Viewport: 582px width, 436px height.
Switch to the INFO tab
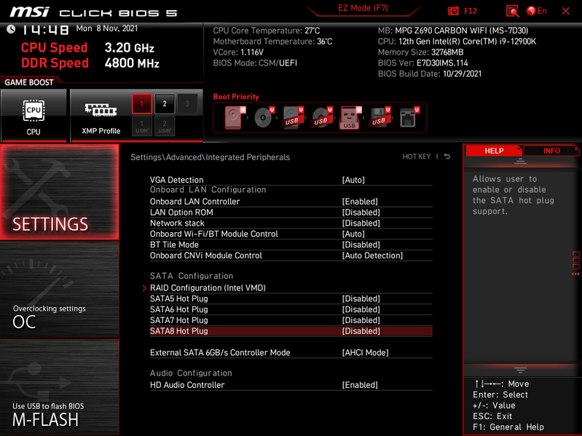click(x=551, y=151)
